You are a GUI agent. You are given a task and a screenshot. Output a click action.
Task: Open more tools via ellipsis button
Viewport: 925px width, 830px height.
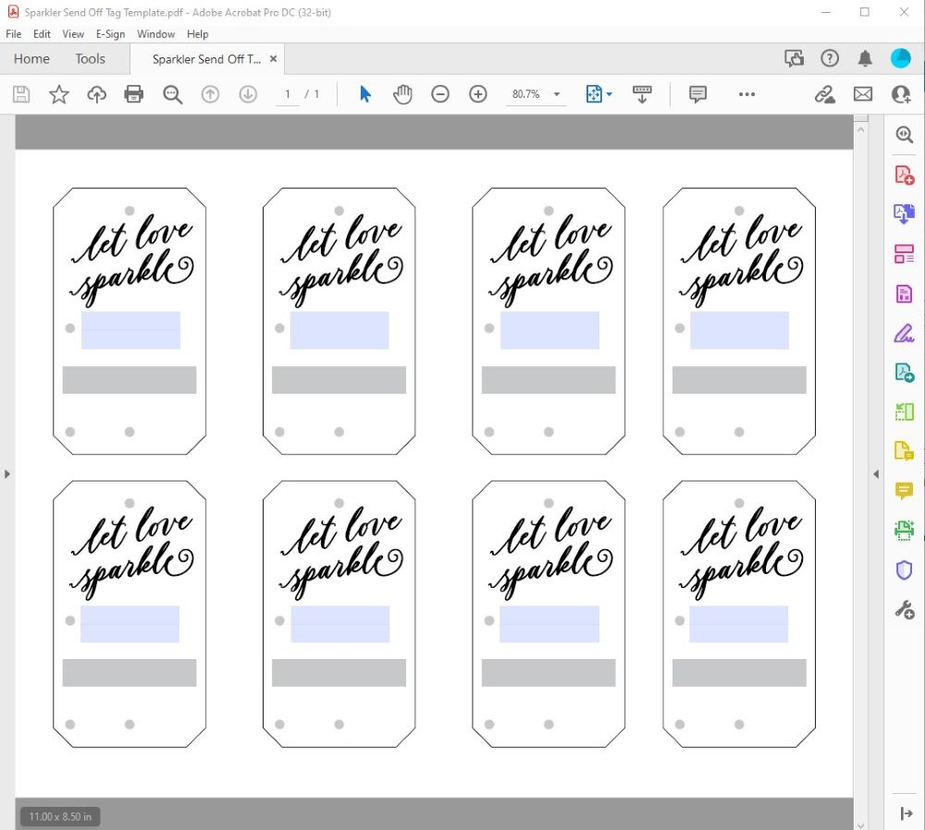(x=746, y=93)
